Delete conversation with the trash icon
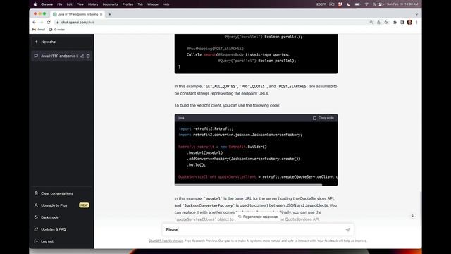This screenshot has width=451, height=254. coord(88,56)
